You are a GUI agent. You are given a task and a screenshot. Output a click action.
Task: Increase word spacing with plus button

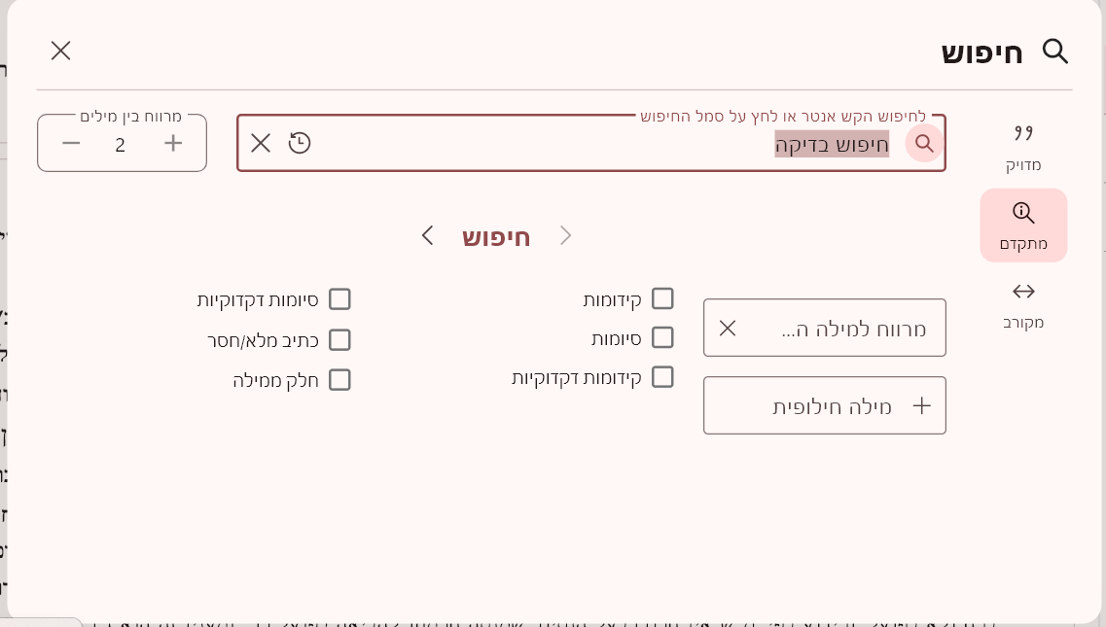(x=173, y=144)
